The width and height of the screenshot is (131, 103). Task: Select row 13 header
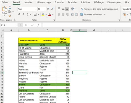click(x=2, y=72)
